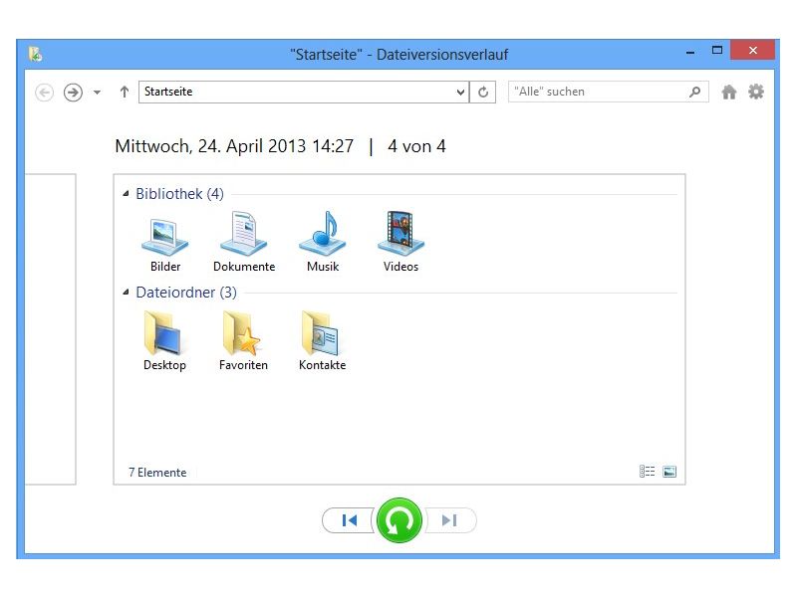Image resolution: width=797 pixels, height=597 pixels.
Task: Open recent locations dropdown arrow
Action: [x=97, y=93]
